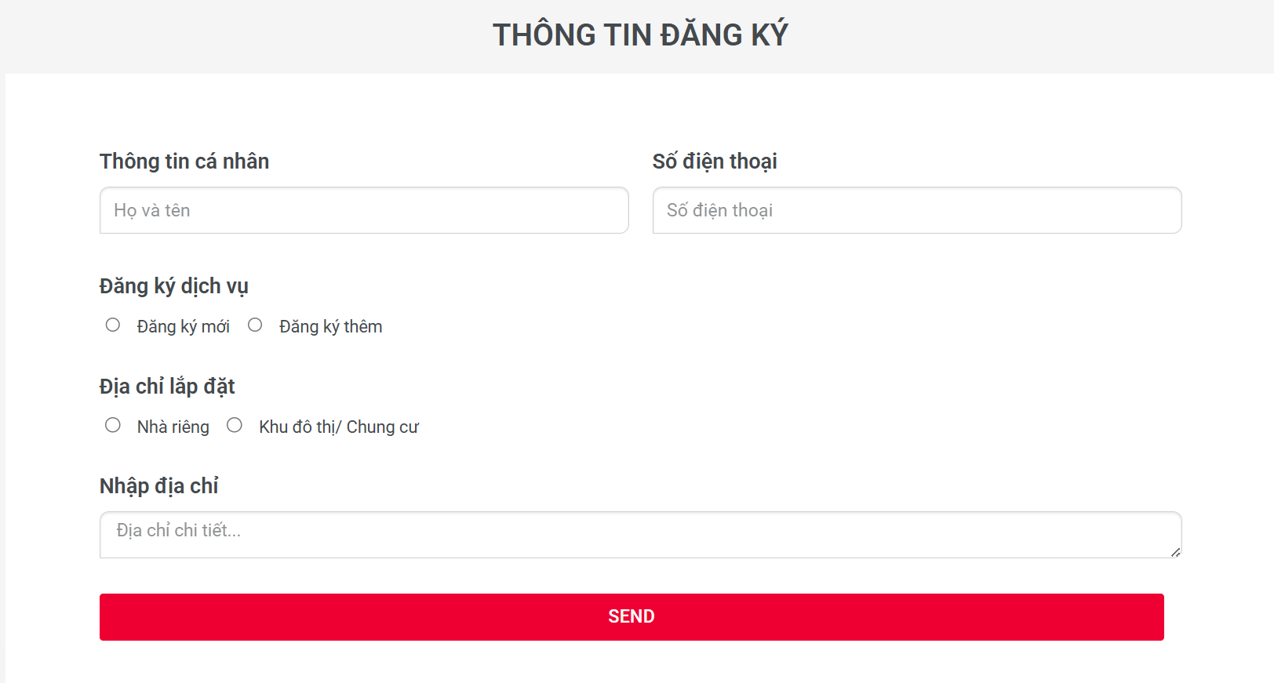
Task: Click the "Nhập địa chỉ" label
Action: coord(160,485)
